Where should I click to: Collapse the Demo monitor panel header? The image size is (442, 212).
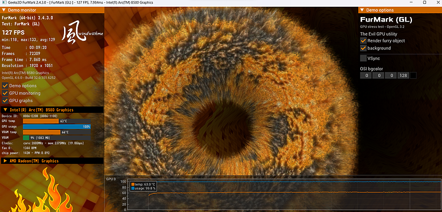52,10
